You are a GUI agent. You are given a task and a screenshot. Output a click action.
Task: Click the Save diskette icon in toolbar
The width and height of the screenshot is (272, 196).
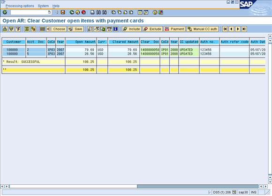tap(63, 12)
